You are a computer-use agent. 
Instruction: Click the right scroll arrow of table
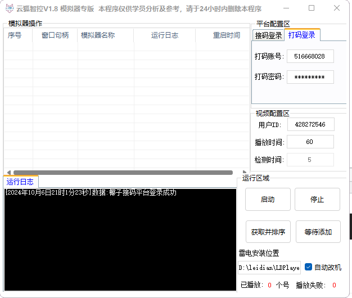tap(245, 173)
